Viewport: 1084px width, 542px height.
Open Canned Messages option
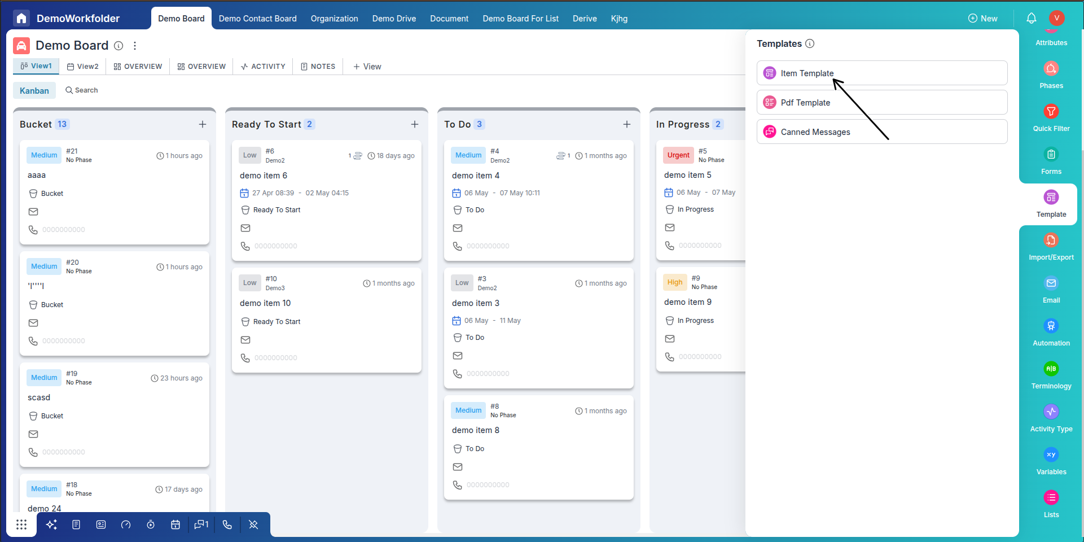(x=882, y=132)
